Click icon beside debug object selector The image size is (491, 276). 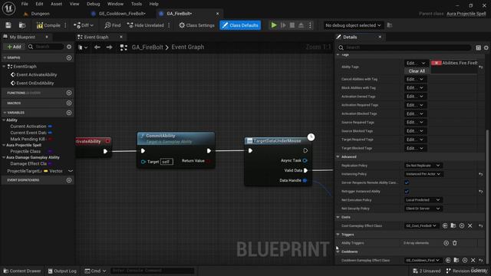pyautogui.click(x=390, y=25)
